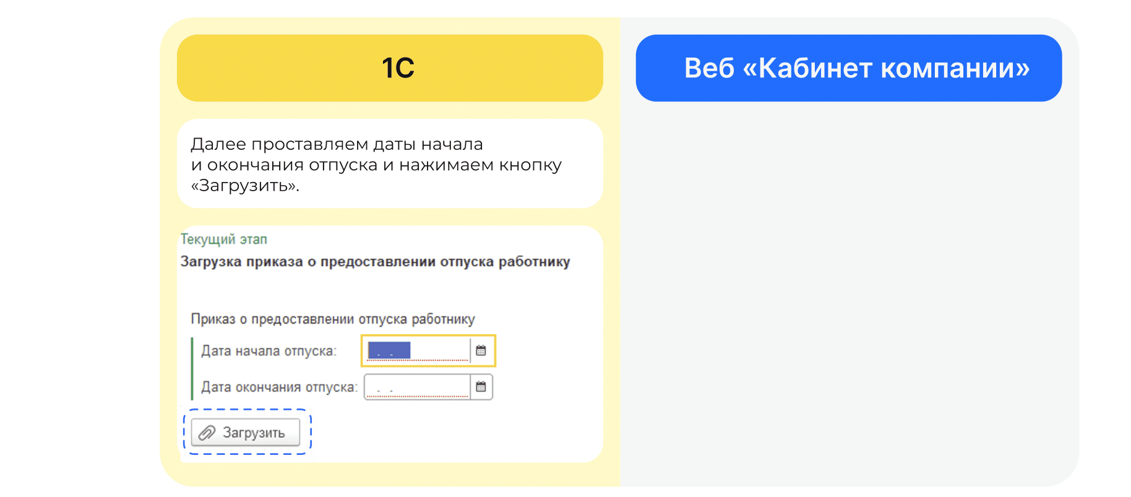Click the Загрузка приказа о предоставлении отпуска heading
Image resolution: width=1131 pixels, height=497 pixels.
375,262
